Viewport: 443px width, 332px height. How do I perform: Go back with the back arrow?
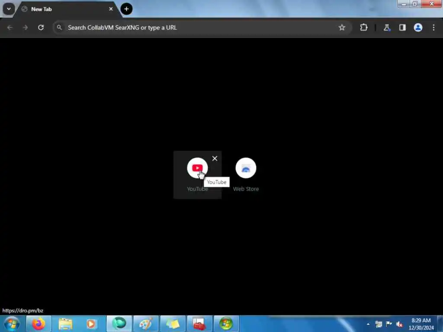point(10,28)
